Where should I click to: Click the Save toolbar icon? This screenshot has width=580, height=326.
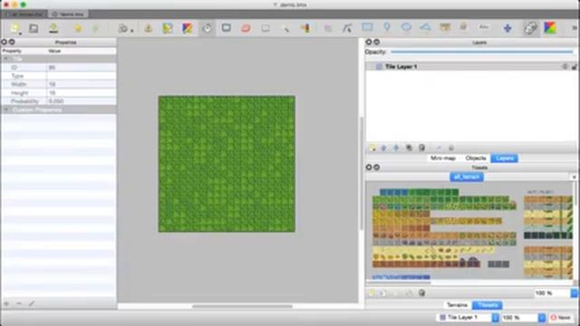(53, 28)
